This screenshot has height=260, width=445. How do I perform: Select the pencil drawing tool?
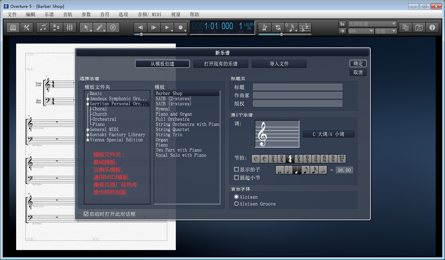(100, 27)
